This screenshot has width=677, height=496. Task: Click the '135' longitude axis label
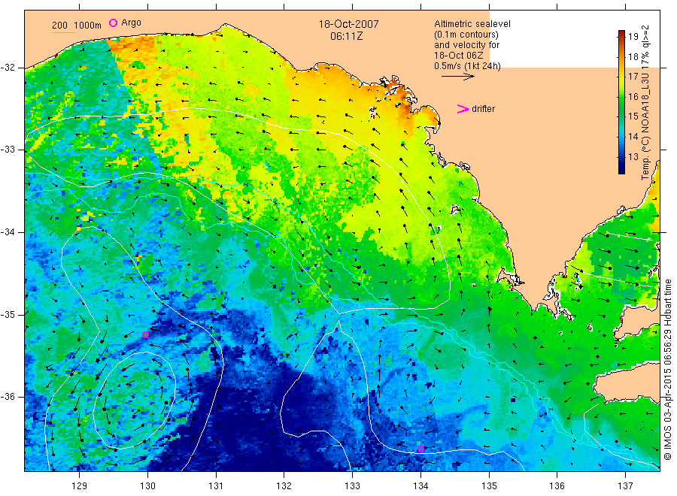489,486
